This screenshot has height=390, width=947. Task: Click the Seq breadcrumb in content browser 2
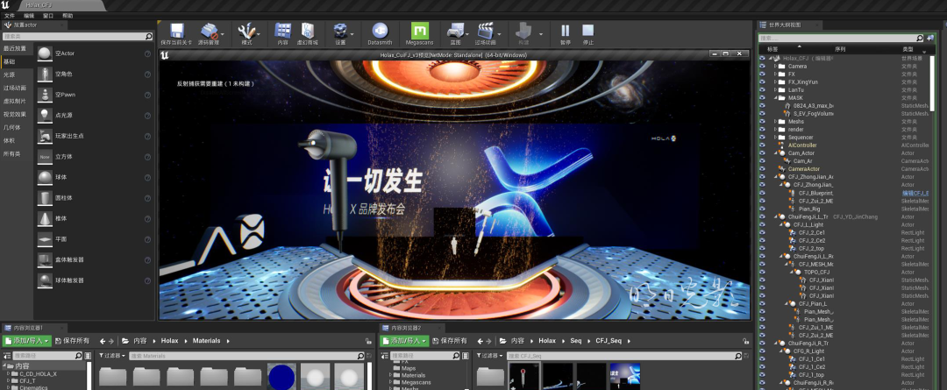point(575,341)
